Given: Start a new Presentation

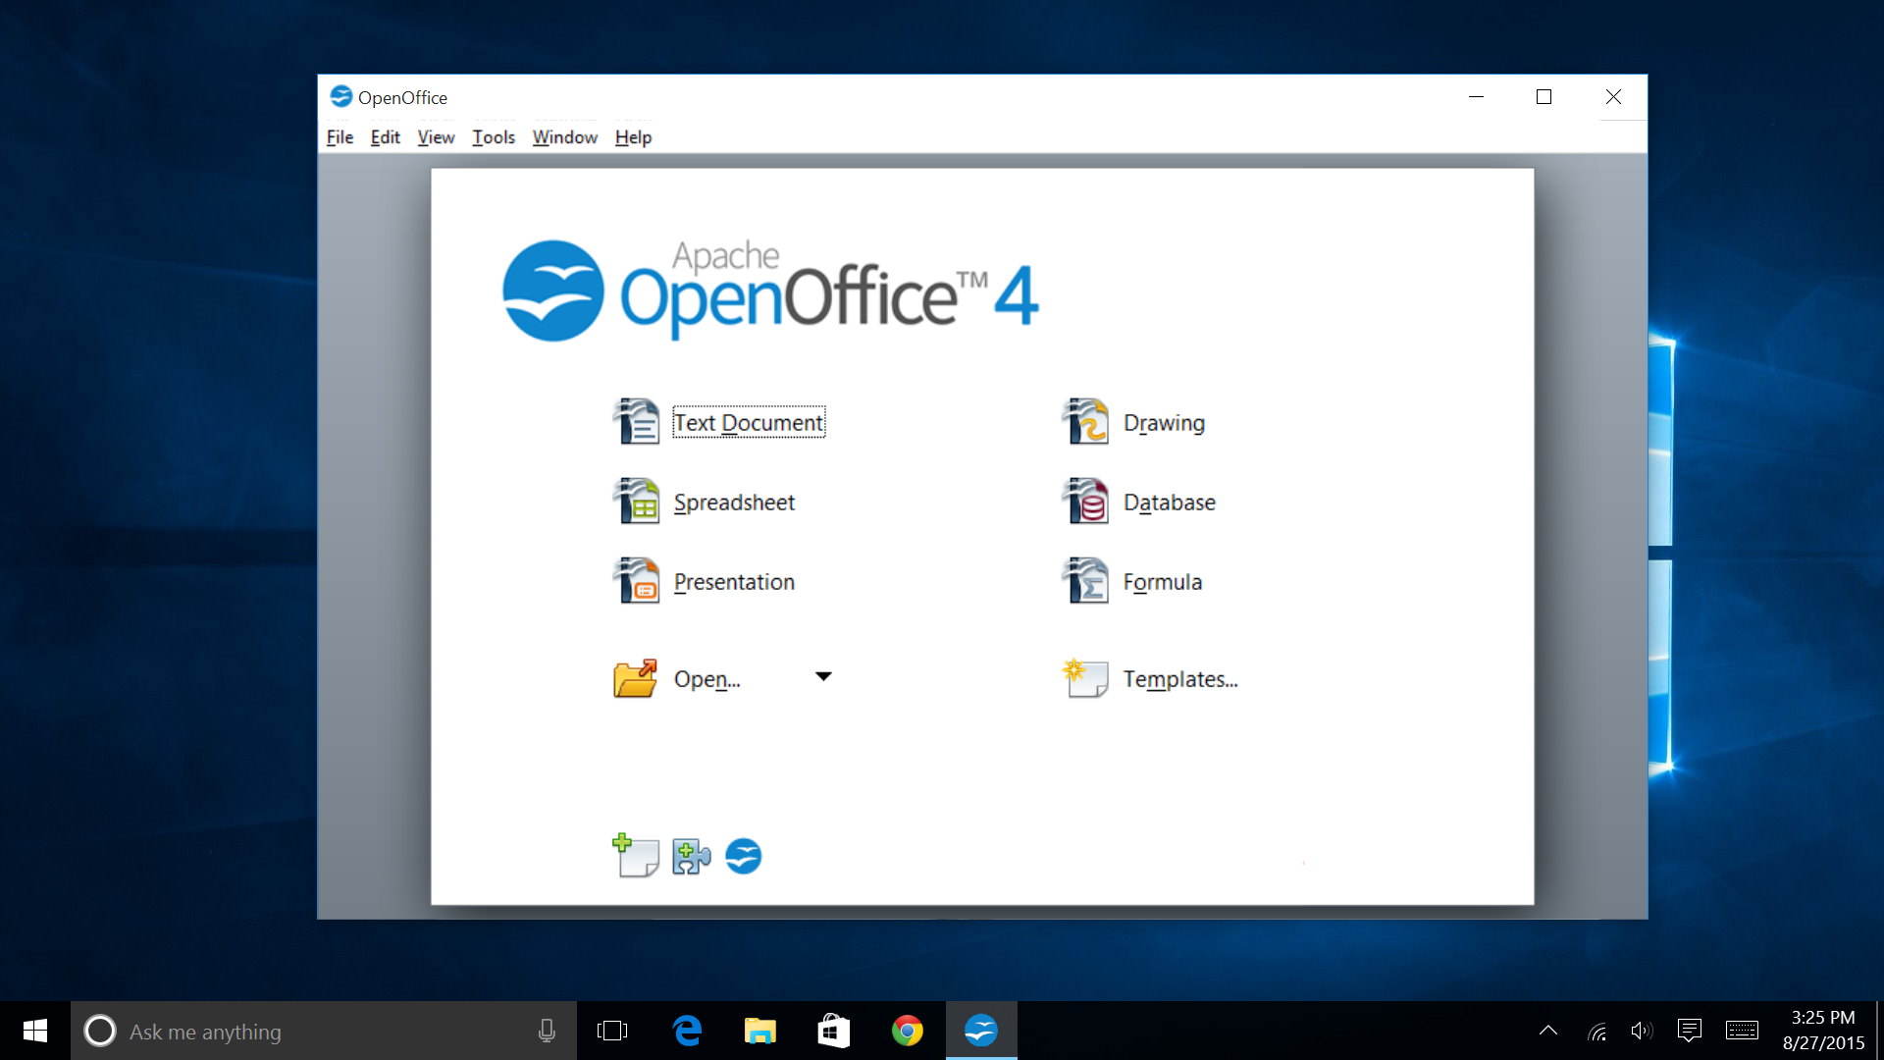Looking at the screenshot, I should pyautogui.click(x=734, y=580).
